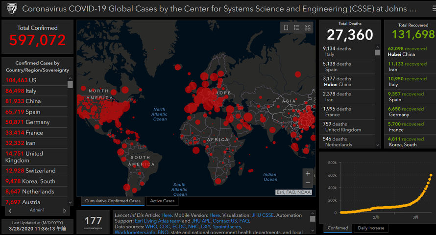436x235 pixels.
Task: Go to next Admin level arrow
Action: (65, 211)
